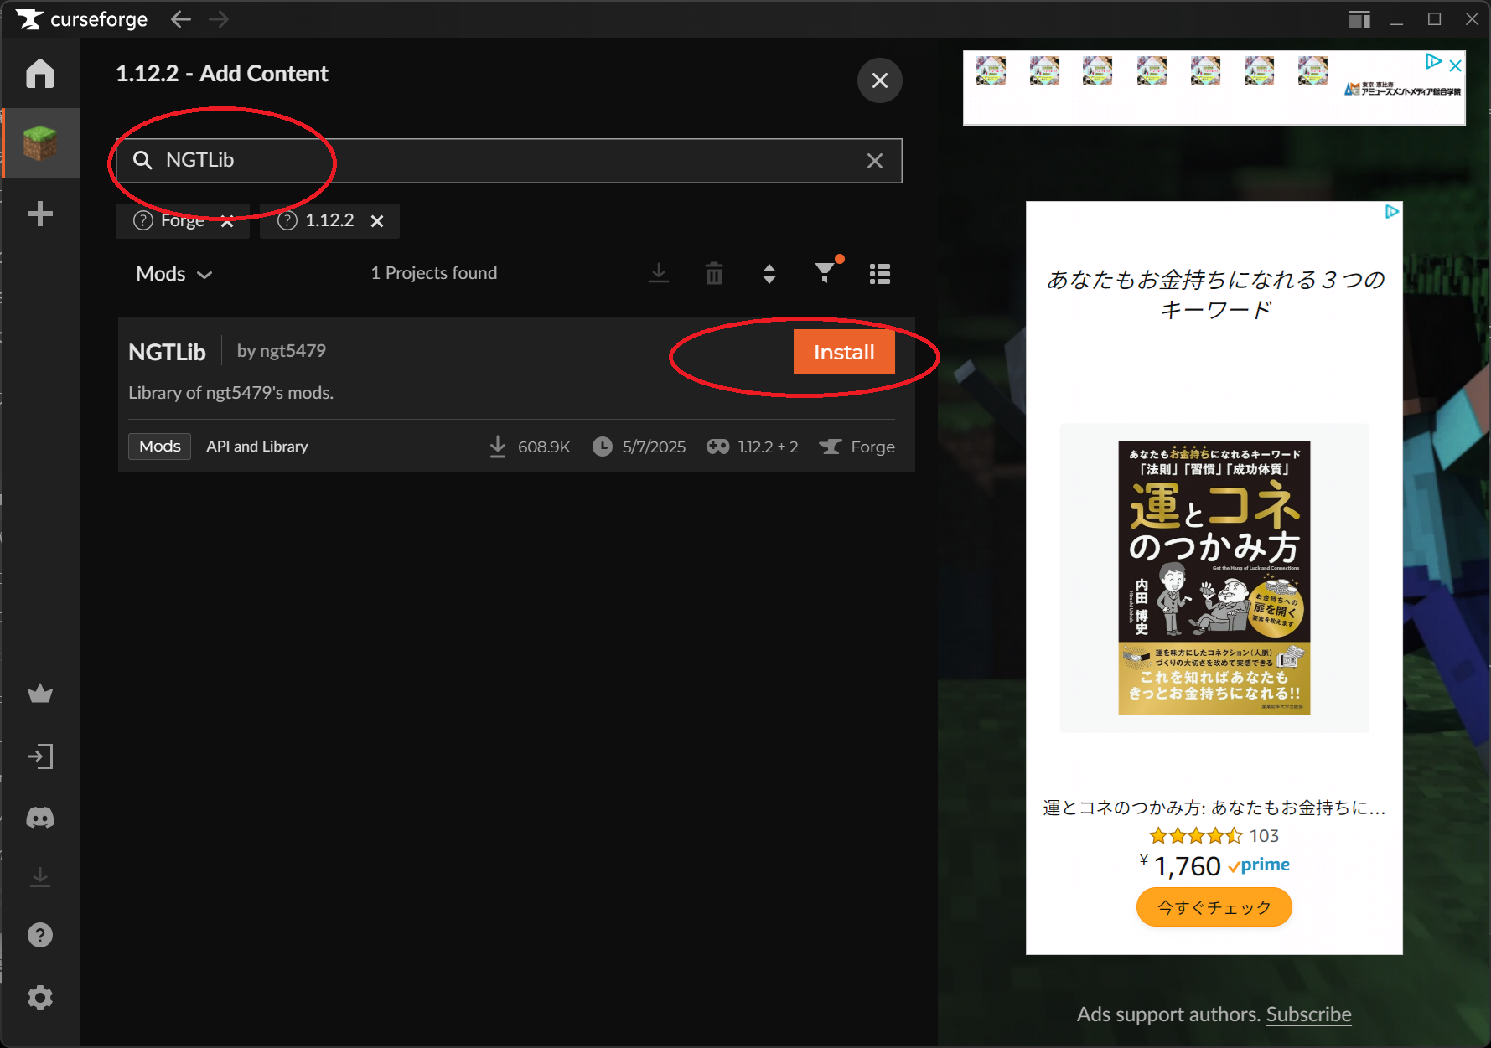Click the ad star rating
1491x1048 pixels.
pyautogui.click(x=1196, y=835)
